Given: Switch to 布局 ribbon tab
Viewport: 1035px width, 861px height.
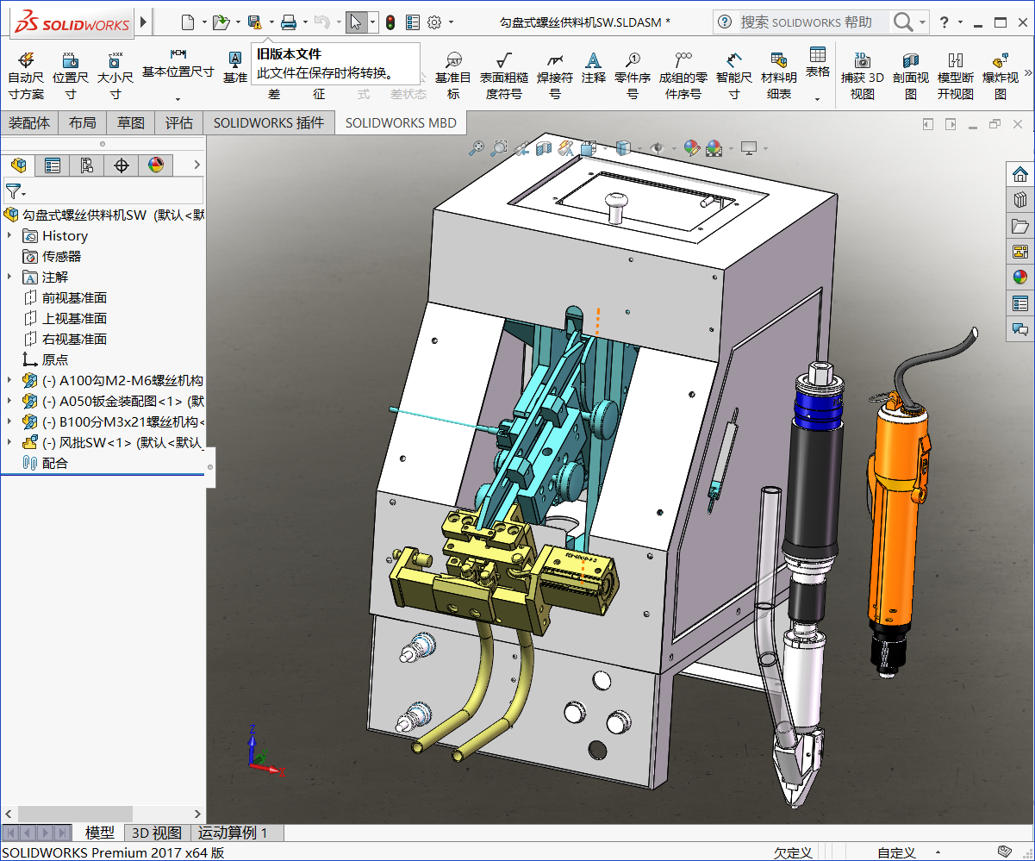Looking at the screenshot, I should (x=83, y=122).
